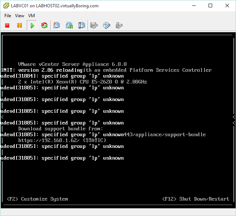Revert to current snapshot icon
236x216 pixels.
click(x=69, y=25)
